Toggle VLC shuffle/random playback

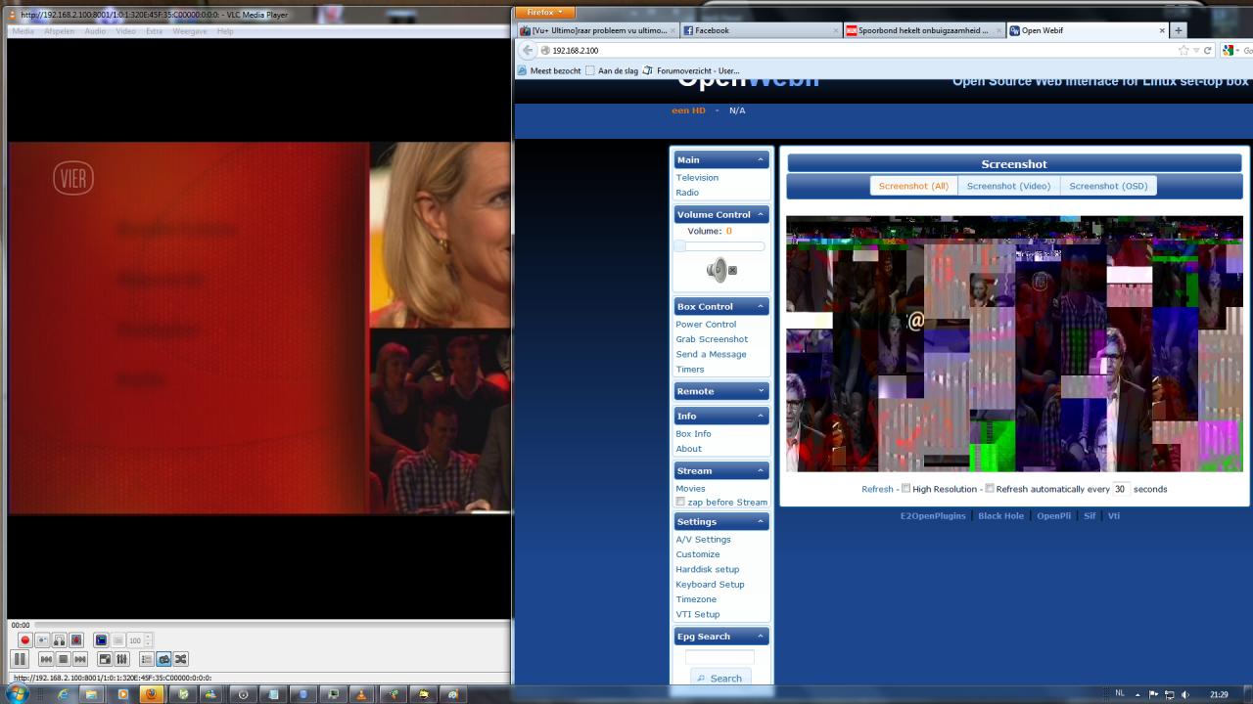(181, 659)
